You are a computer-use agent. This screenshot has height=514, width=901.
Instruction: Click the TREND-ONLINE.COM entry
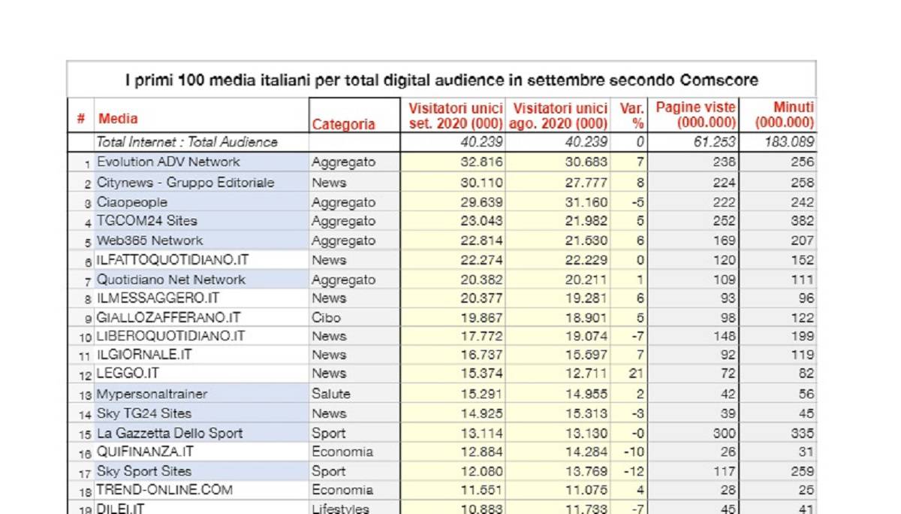pos(164,490)
